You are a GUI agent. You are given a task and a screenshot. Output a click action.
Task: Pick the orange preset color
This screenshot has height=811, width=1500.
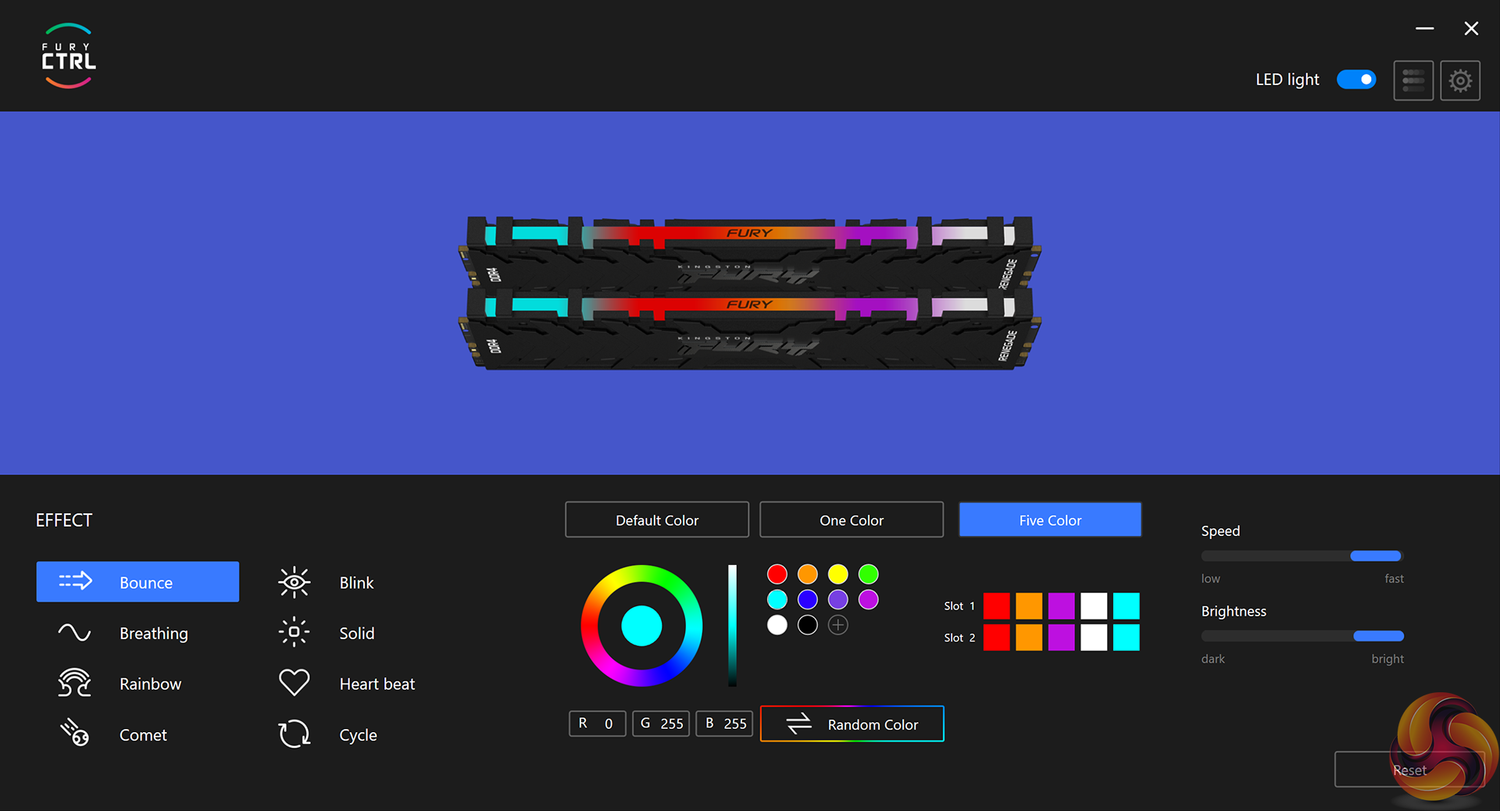(808, 575)
